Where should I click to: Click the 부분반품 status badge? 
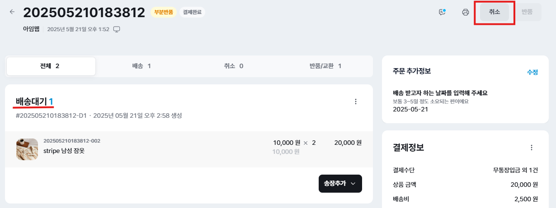162,12
